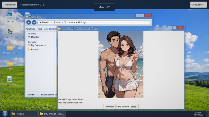Launch Binternet Explorer from desktop
Image resolution: width=209 pixels, height=117 pixels.
10,34
